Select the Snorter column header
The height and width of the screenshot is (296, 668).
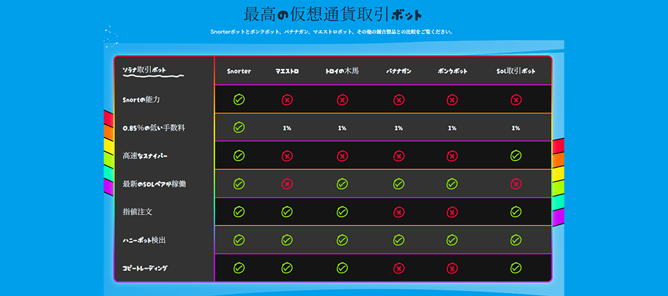pos(239,71)
